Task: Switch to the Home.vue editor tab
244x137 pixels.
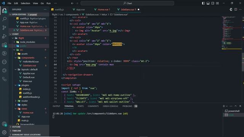Action: click(102, 10)
